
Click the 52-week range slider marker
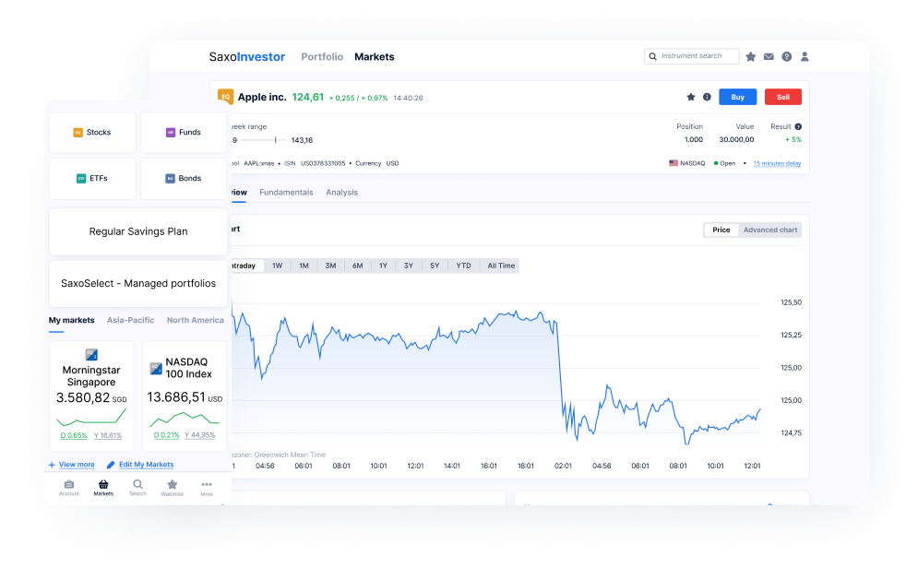(275, 140)
